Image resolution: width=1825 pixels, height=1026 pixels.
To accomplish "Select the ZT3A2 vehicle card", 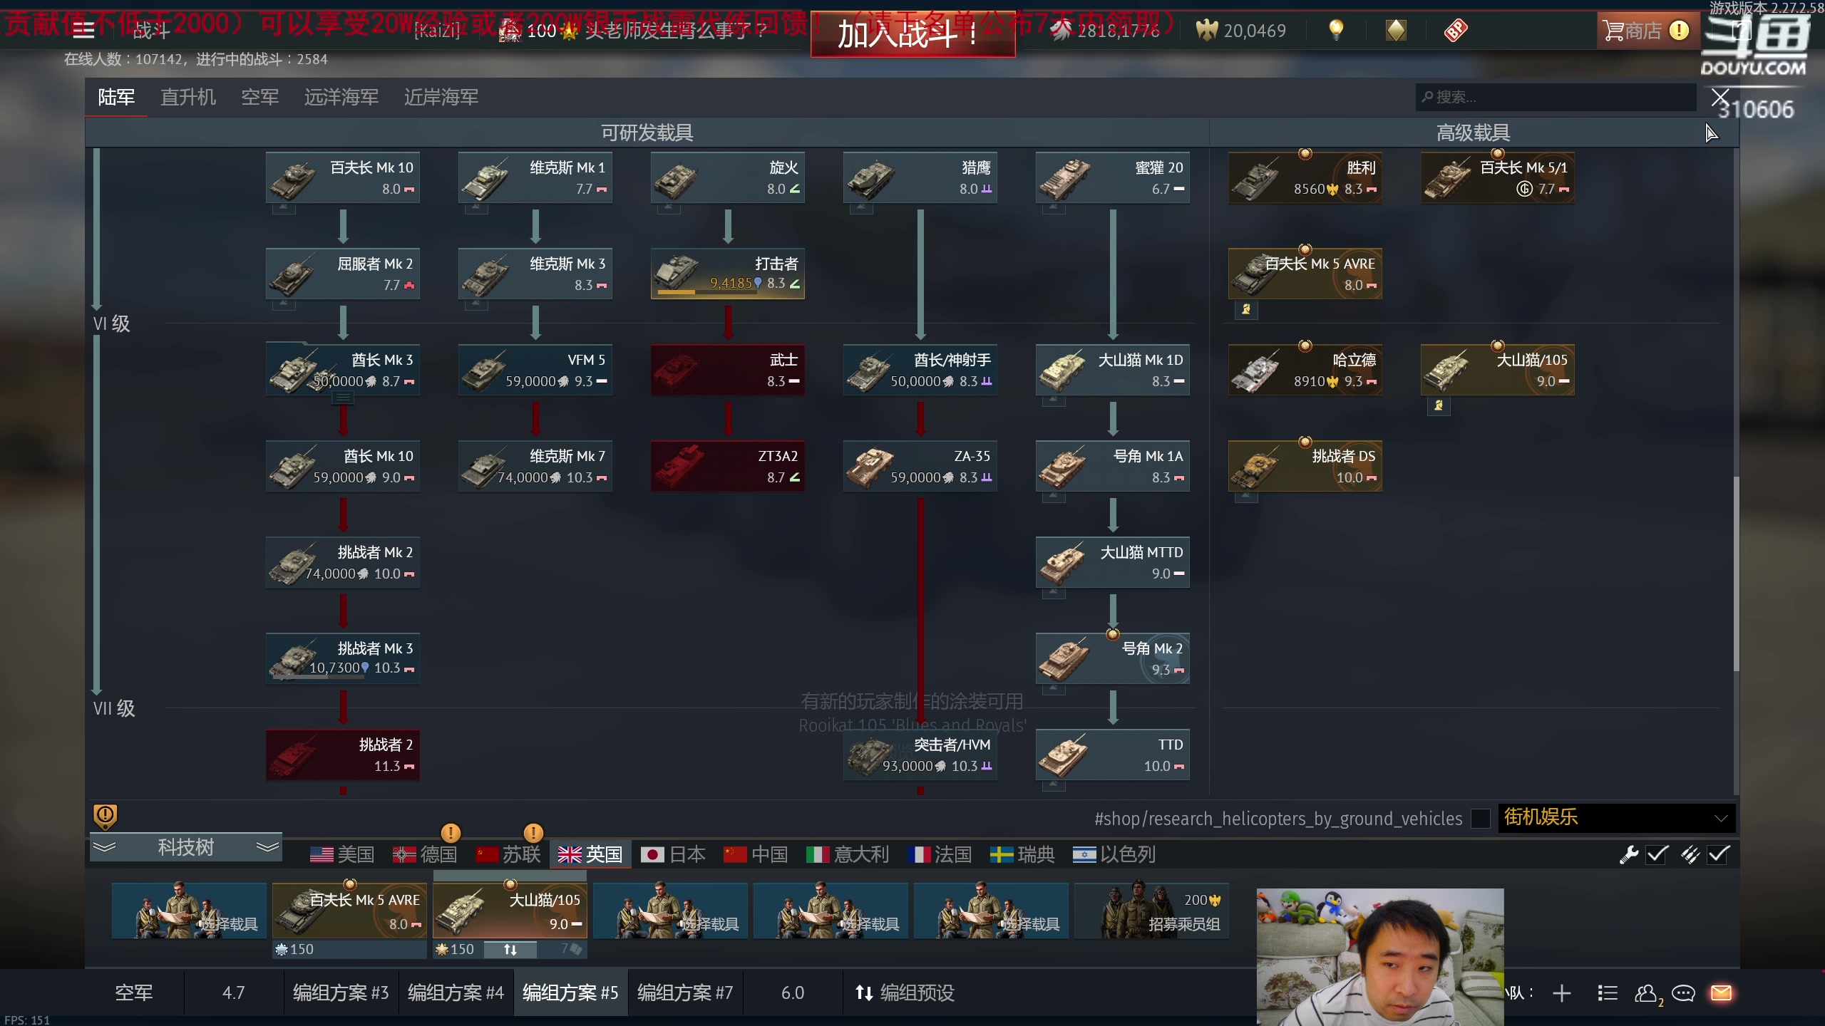I will coord(727,466).
